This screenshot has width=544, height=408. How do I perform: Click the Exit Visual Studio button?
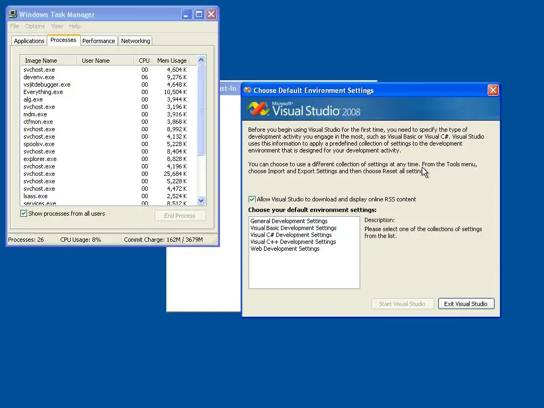(466, 303)
